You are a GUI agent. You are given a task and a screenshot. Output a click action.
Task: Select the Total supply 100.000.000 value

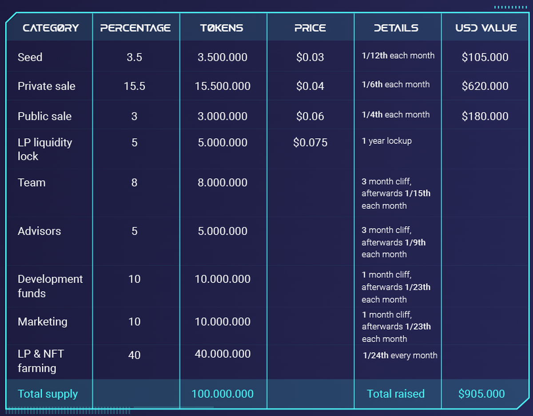(223, 394)
